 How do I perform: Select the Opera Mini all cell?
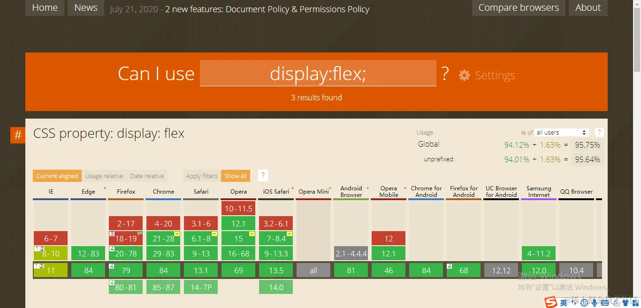tap(313, 270)
